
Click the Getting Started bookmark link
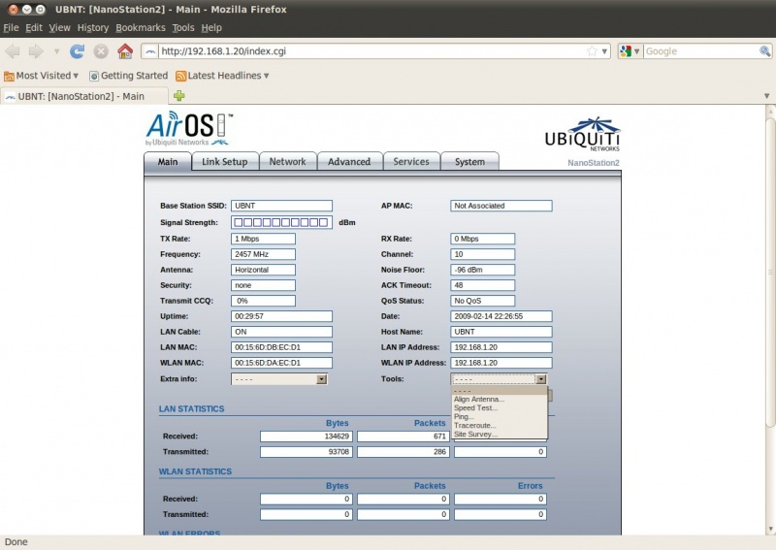coord(128,76)
